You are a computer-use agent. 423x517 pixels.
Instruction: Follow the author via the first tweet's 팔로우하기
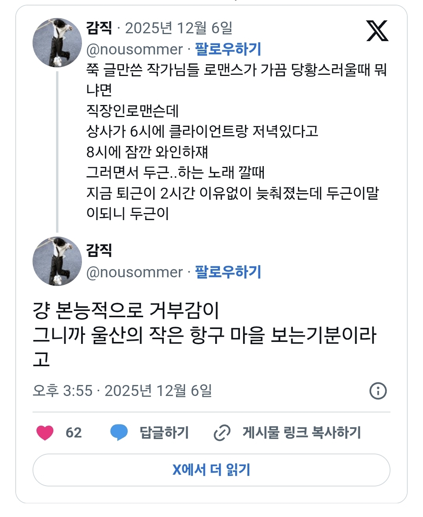click(x=228, y=49)
